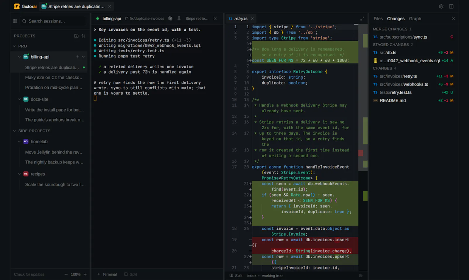Screen dimensions: 469x280
Task: Click index to working tree selector
Action: 265,276
